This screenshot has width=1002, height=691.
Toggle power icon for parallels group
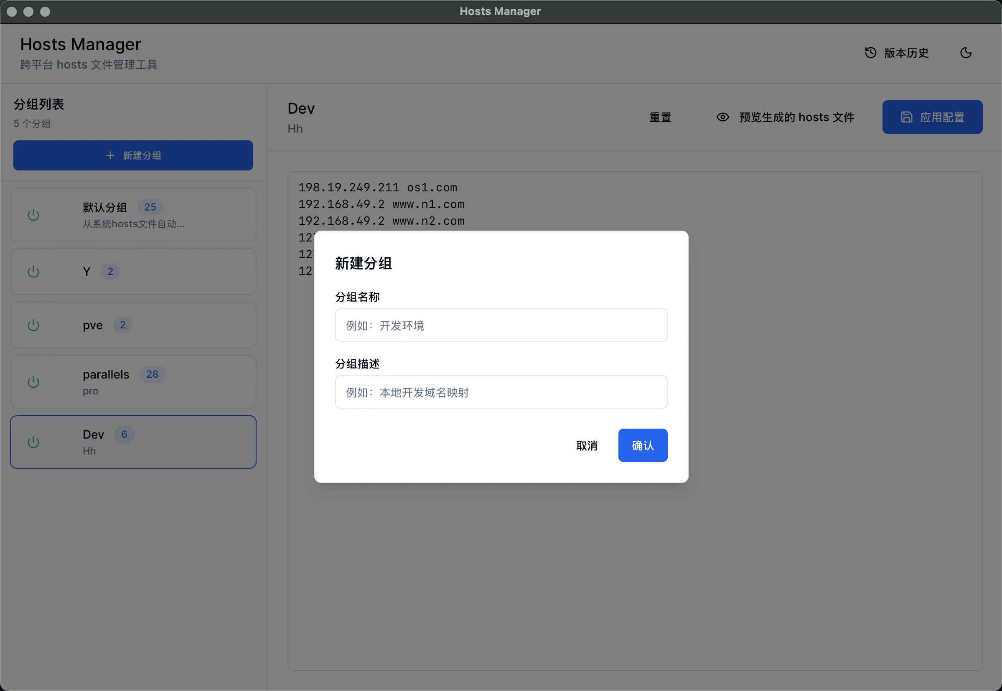[33, 382]
